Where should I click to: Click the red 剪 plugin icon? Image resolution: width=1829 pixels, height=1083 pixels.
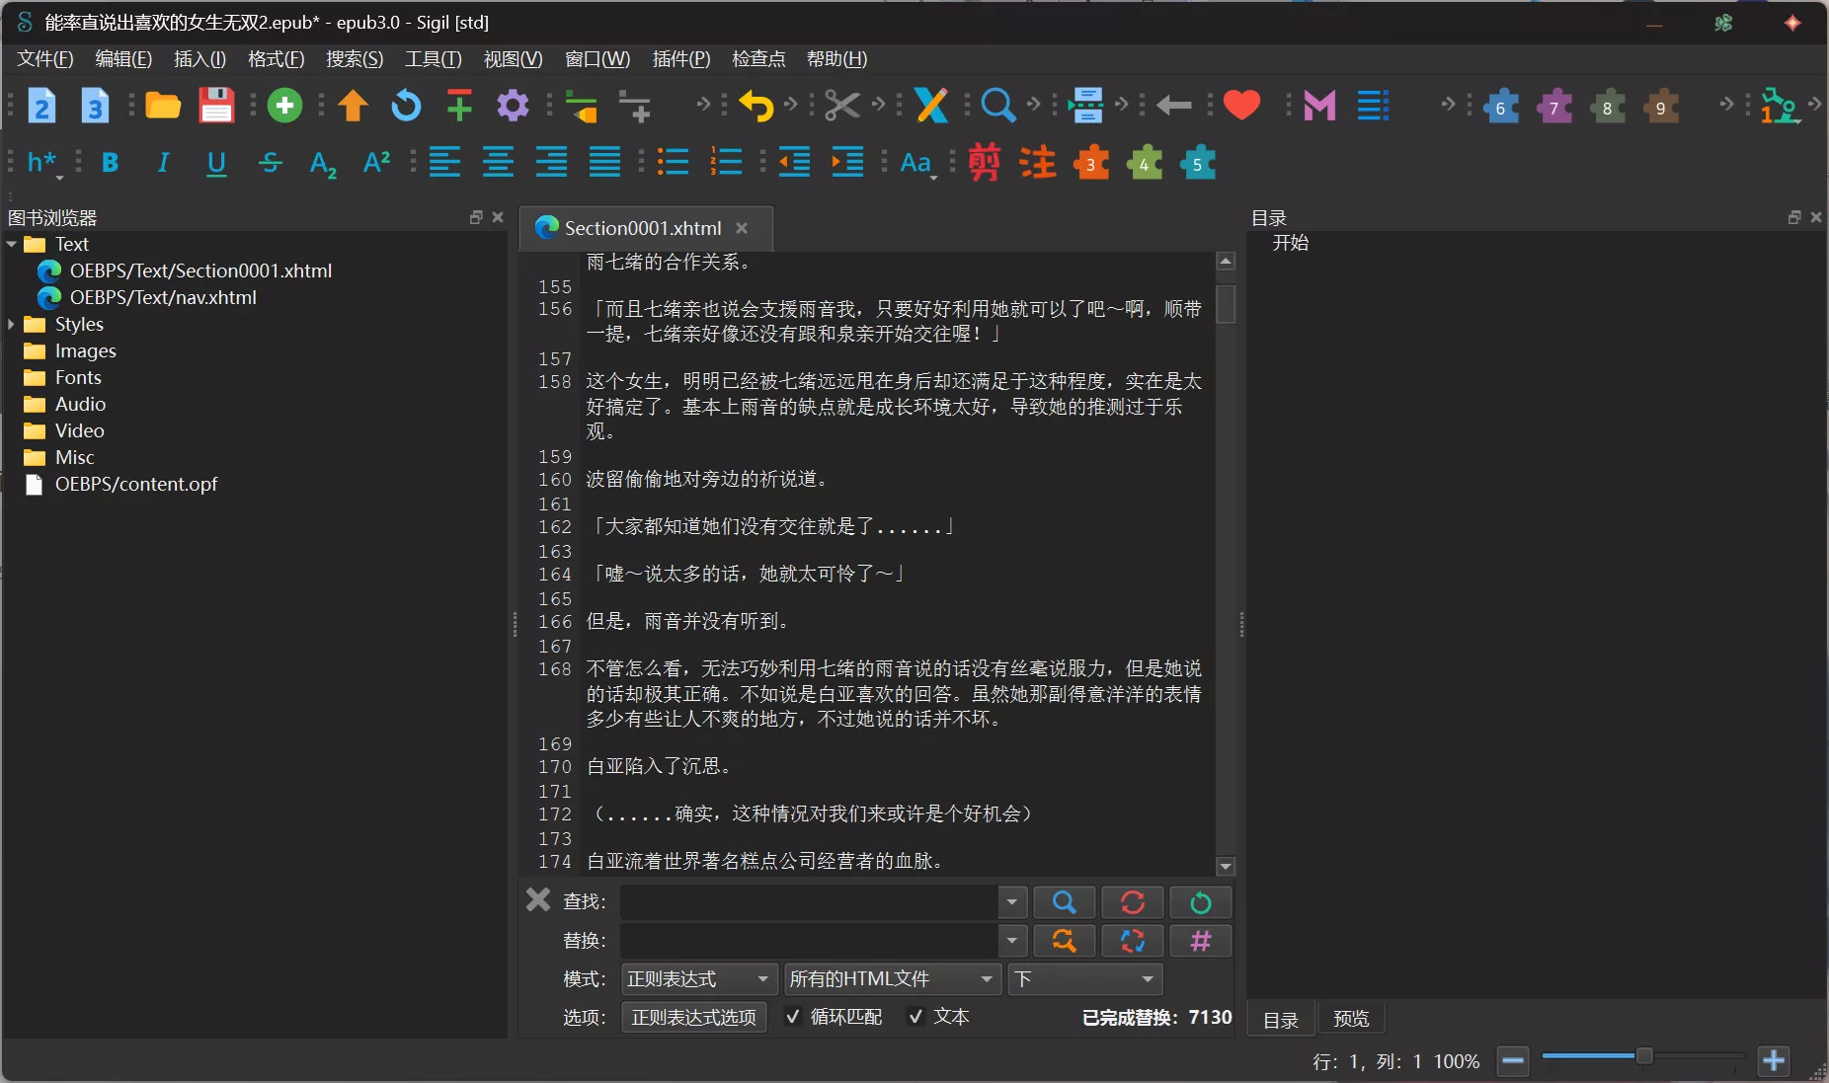click(984, 163)
